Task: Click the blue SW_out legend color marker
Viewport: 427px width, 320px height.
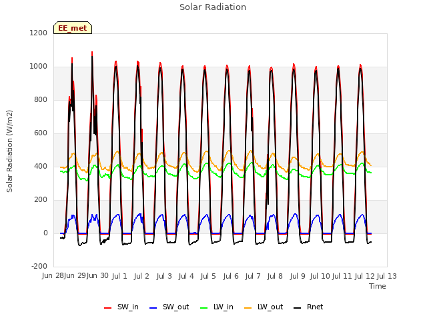Action: (x=153, y=308)
